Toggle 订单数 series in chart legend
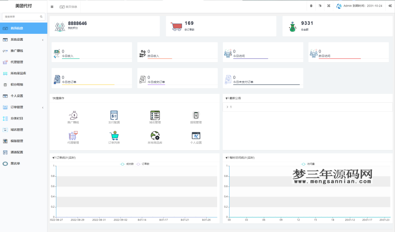This screenshot has height=232, width=395. pyautogui.click(x=143, y=164)
